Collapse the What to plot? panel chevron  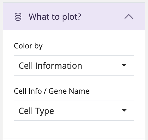(129, 17)
